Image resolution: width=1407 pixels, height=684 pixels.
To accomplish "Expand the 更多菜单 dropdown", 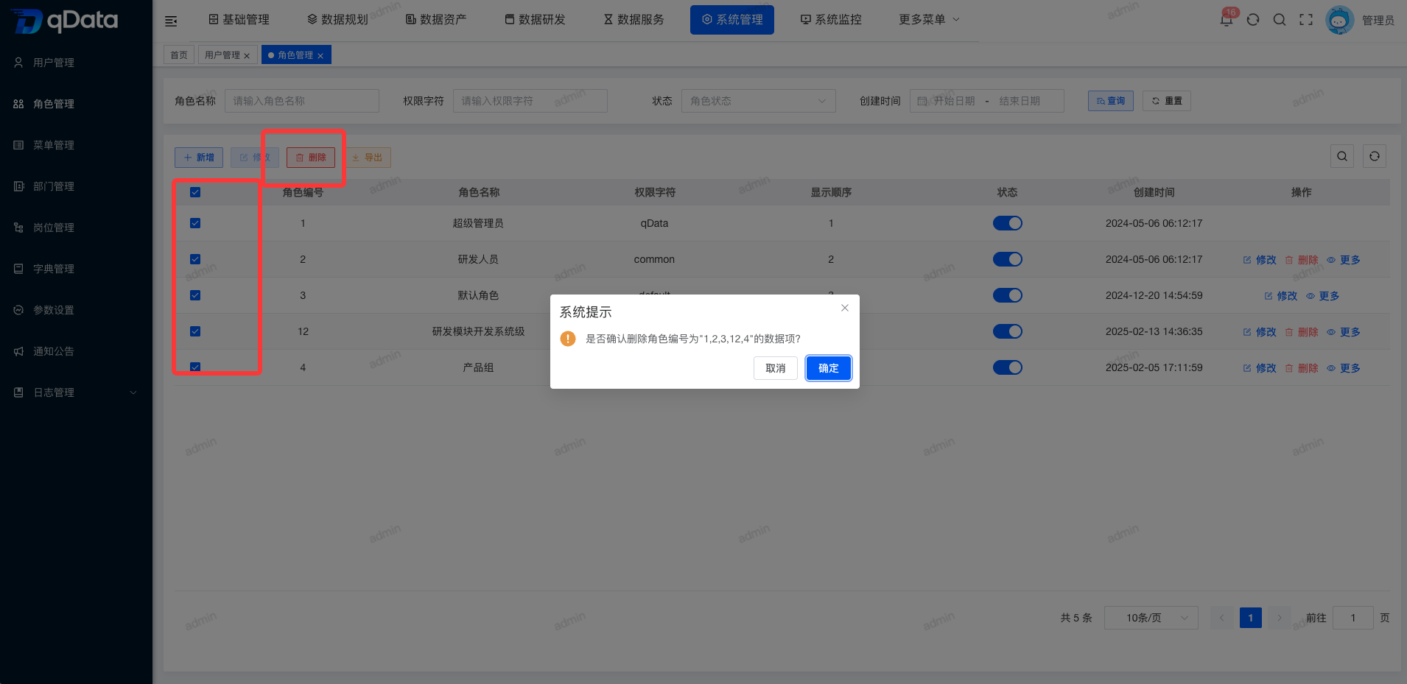I will [929, 20].
